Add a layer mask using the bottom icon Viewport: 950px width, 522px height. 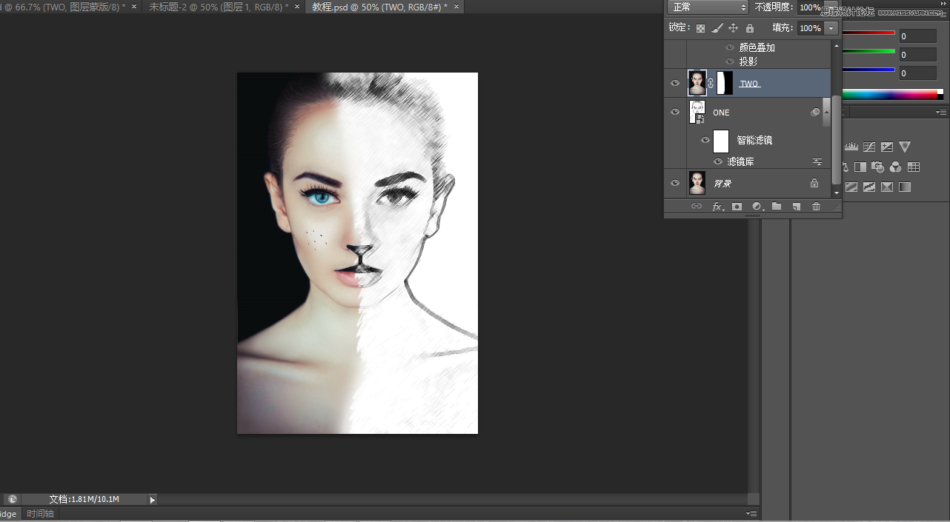(737, 207)
